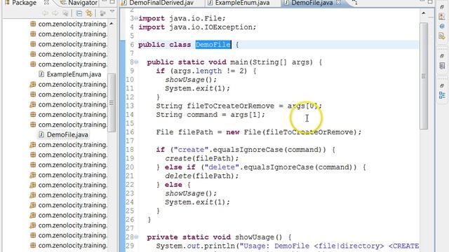Viewport: 449px width, 252px height.
Task: Click the Package Explorer vertical scrollbar thumb
Action: [112, 103]
